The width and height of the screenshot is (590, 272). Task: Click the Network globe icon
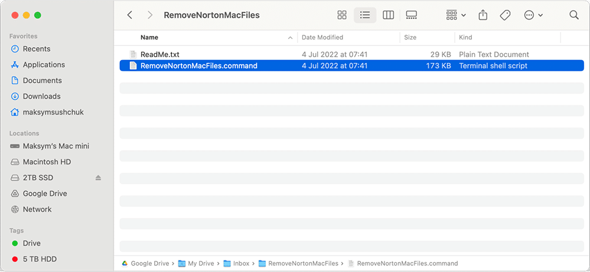pos(15,209)
